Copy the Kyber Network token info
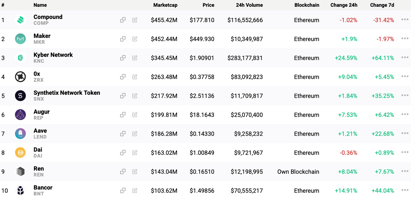 [x=123, y=58]
